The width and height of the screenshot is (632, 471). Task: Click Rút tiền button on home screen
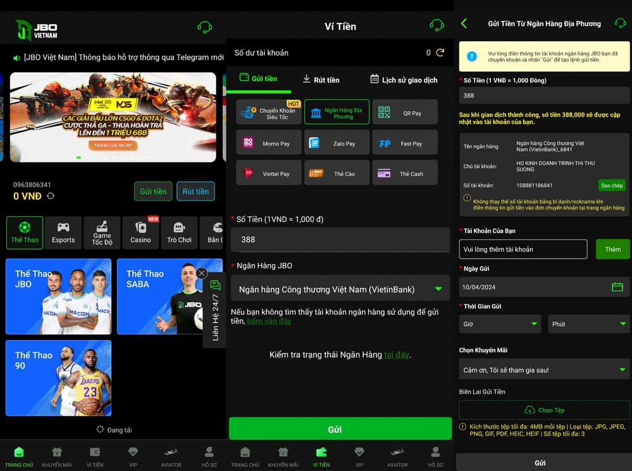[x=196, y=192]
